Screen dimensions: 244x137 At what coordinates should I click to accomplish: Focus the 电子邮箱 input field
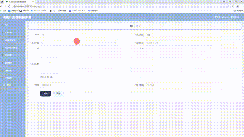(x=184, y=85)
